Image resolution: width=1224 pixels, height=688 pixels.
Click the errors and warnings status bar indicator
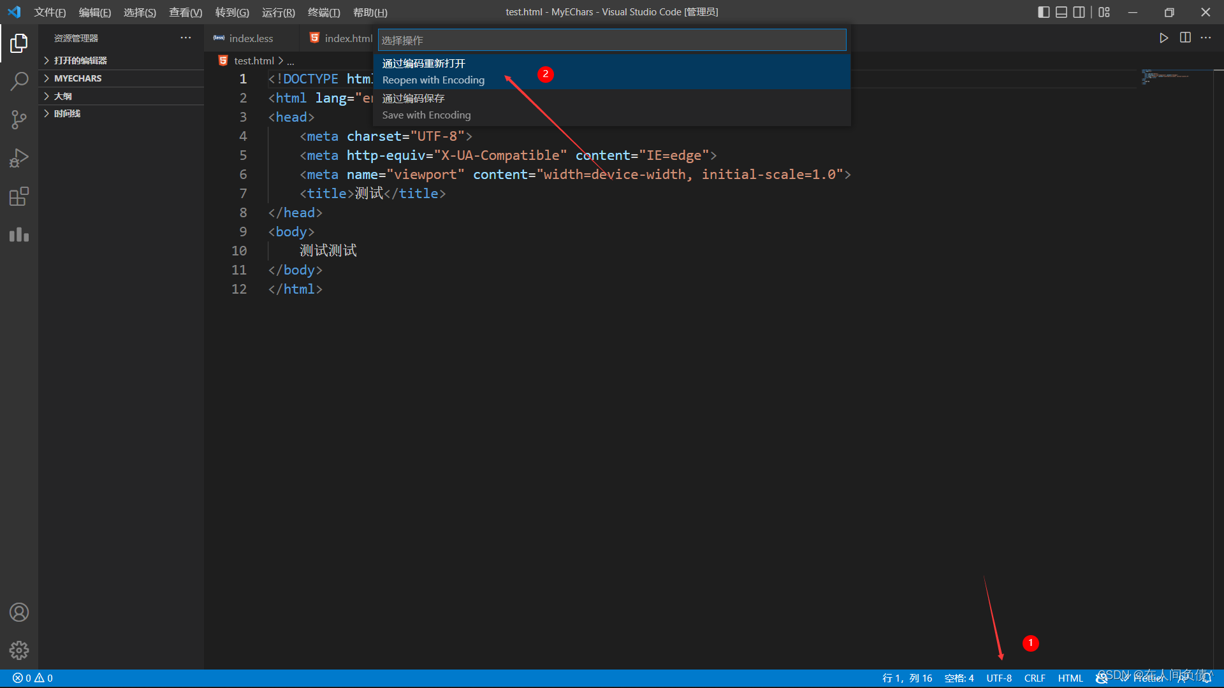tap(33, 678)
